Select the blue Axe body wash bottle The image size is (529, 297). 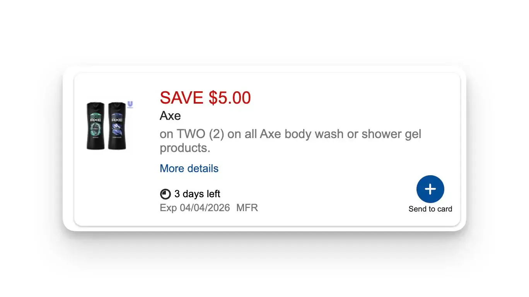[x=117, y=126]
